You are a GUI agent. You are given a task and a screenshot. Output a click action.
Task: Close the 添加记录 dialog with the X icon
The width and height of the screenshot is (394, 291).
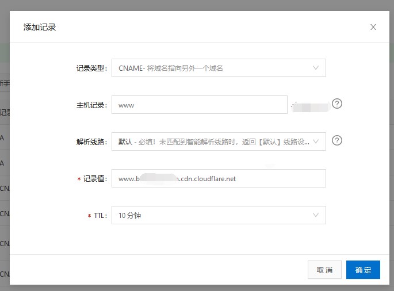373,27
